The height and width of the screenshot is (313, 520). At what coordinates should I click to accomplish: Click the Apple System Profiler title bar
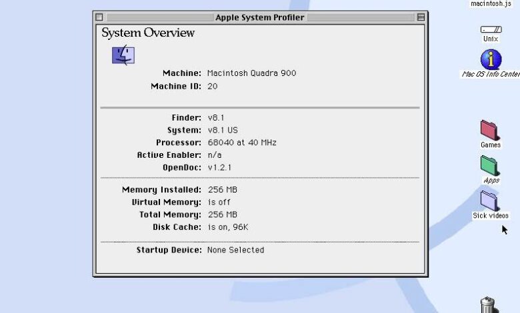click(260, 17)
